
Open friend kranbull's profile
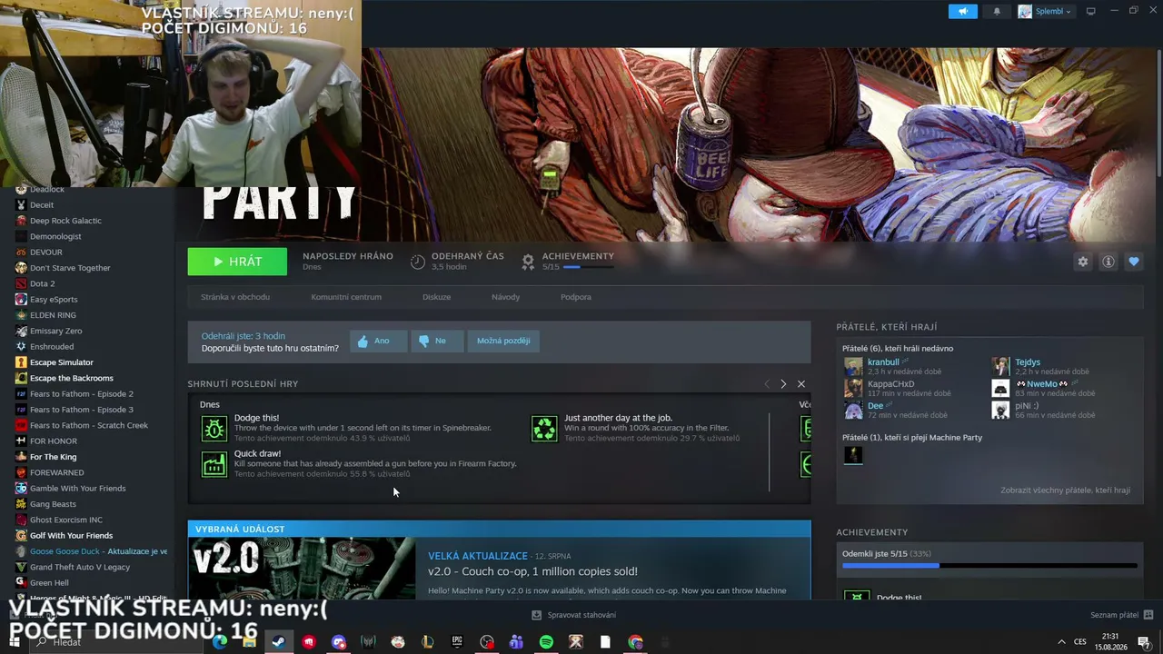click(883, 362)
